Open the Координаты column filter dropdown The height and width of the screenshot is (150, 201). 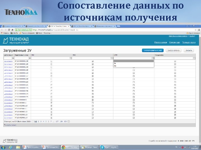194,58
